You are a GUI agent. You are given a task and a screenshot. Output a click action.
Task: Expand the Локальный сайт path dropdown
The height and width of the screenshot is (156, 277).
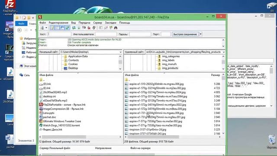click(120, 52)
